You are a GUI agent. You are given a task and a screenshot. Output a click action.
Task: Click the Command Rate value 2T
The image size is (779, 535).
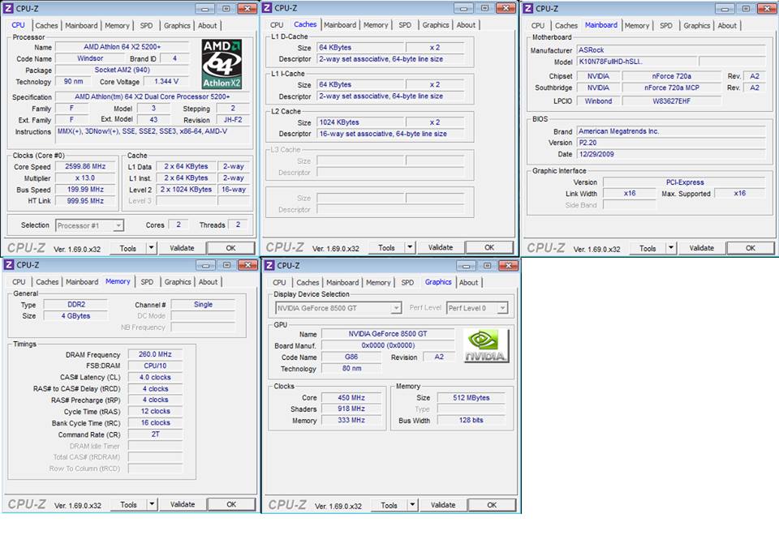click(155, 434)
